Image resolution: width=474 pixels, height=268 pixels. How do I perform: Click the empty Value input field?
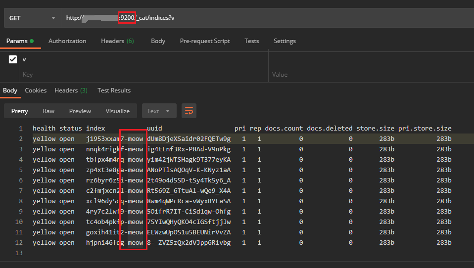point(371,75)
